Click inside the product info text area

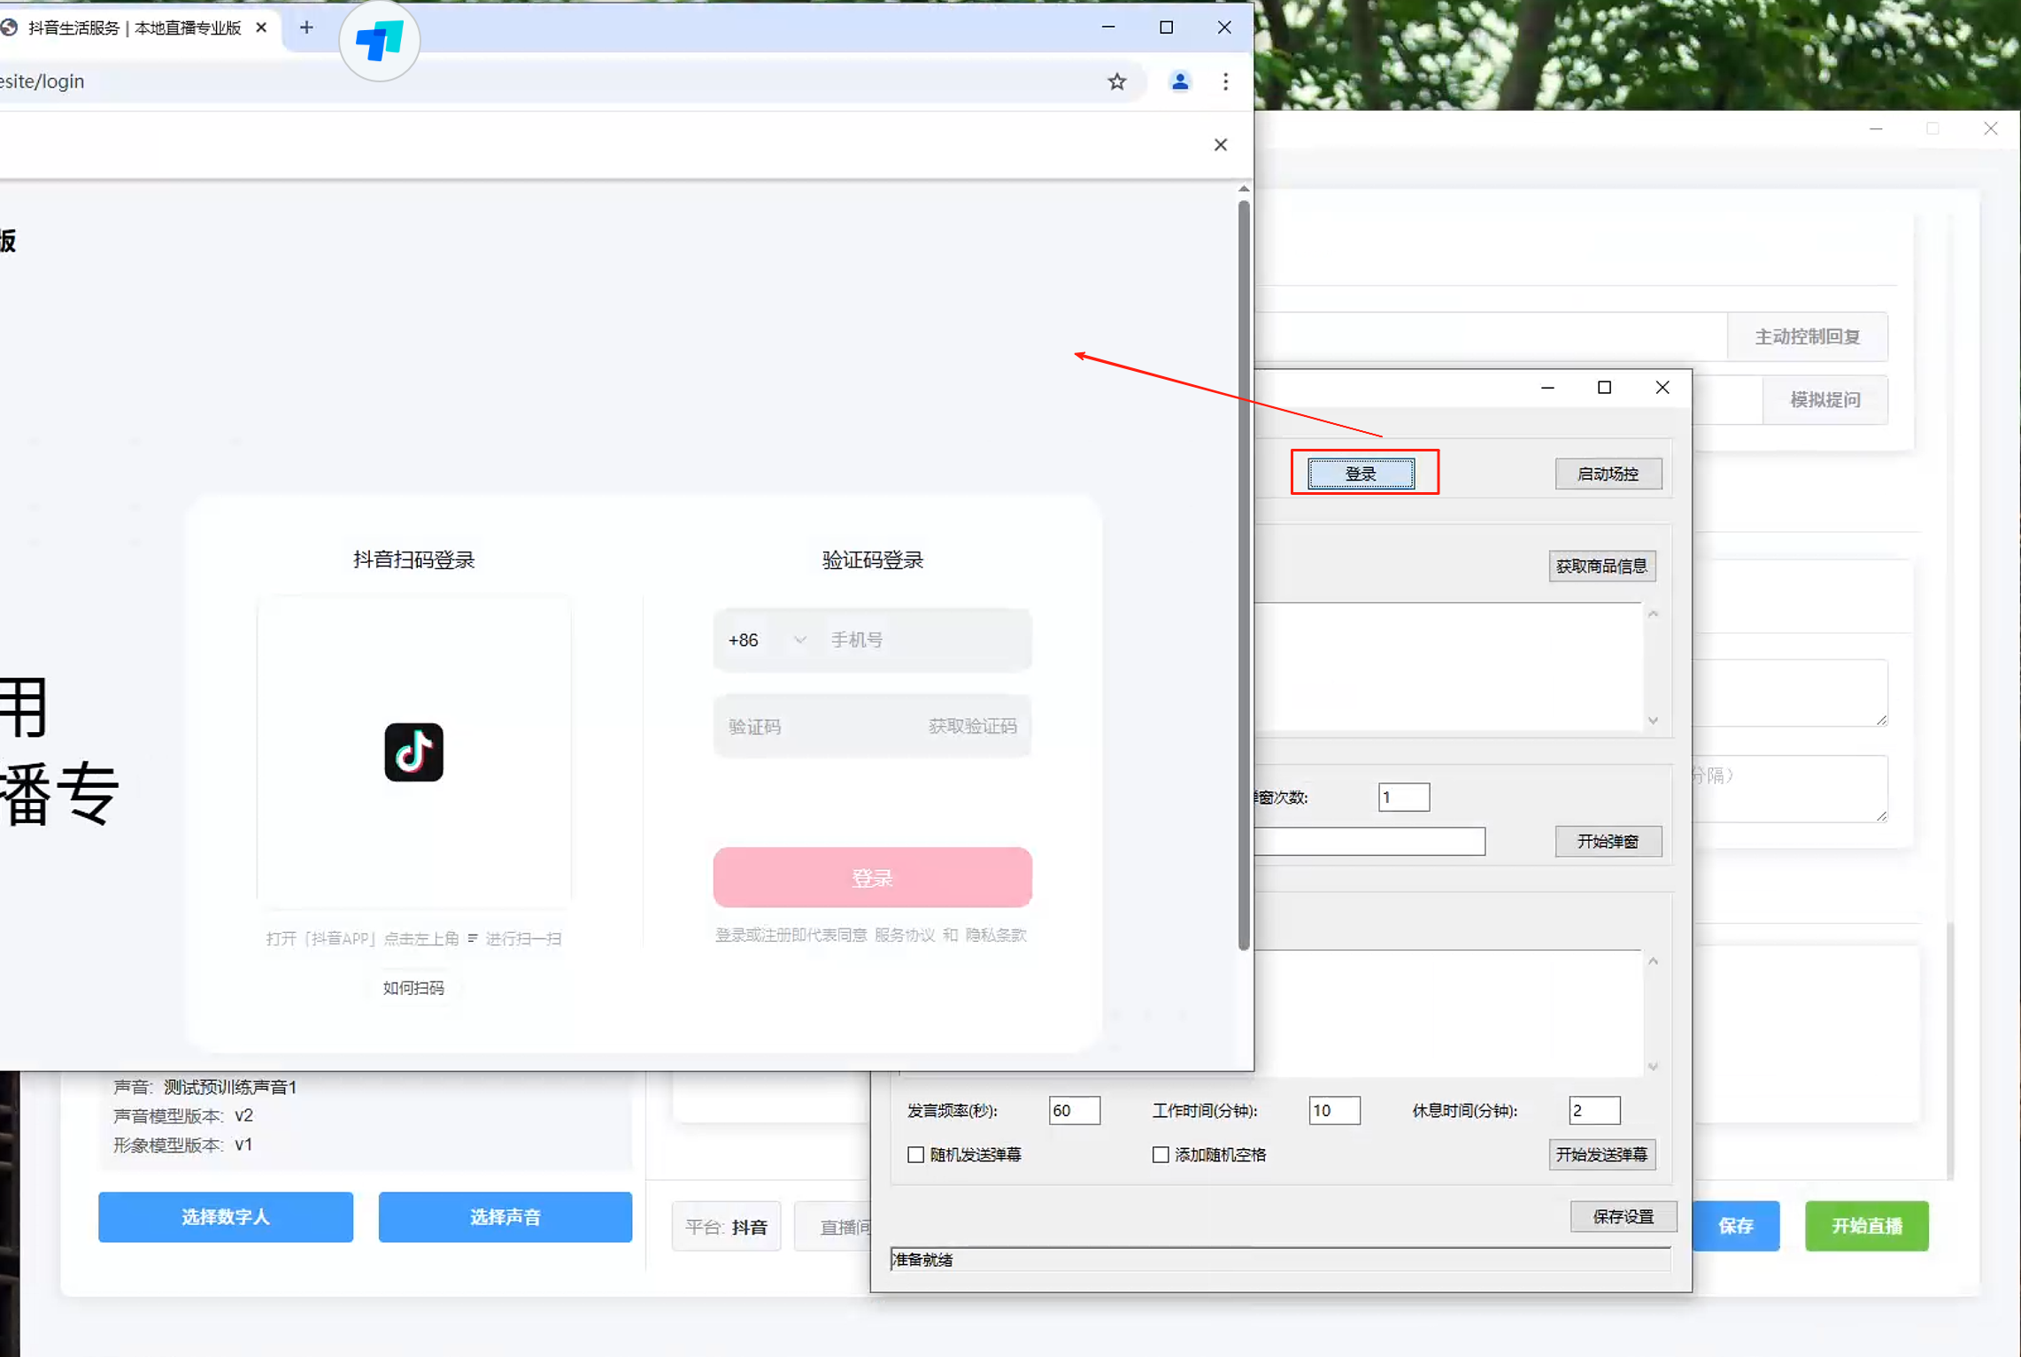coord(1448,667)
